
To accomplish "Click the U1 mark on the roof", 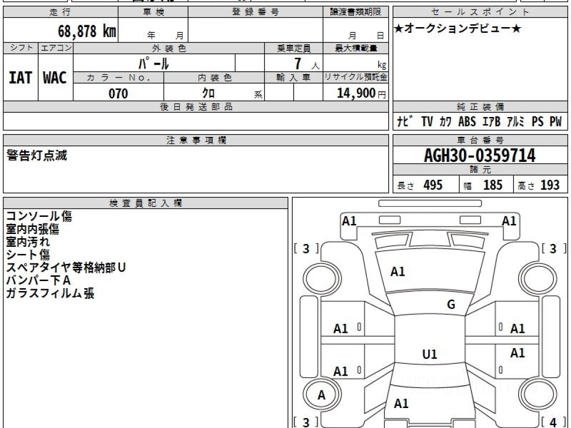I will tap(430, 354).
